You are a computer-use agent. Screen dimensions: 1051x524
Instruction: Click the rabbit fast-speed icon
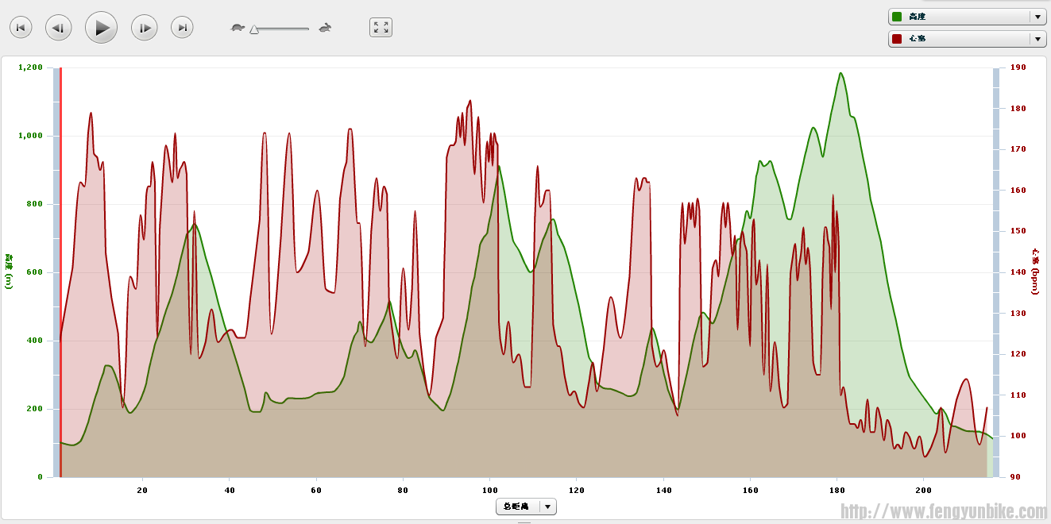(x=325, y=28)
